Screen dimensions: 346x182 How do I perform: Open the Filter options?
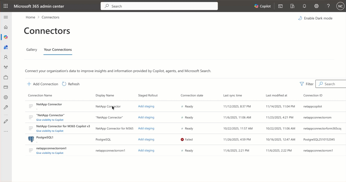click(306, 84)
